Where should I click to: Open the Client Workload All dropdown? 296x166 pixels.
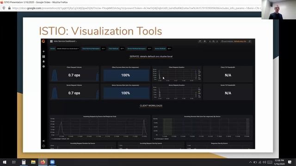coord(122,48)
